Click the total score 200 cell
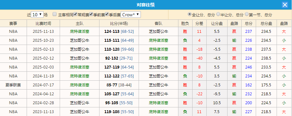This screenshot has height=116, width=292. 249,103
